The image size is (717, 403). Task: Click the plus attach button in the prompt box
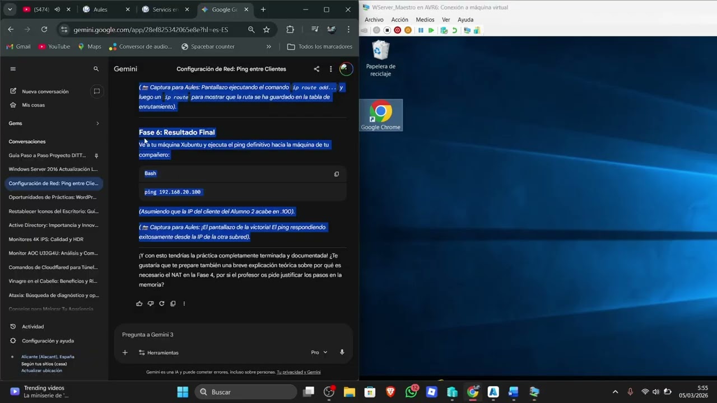[125, 353]
